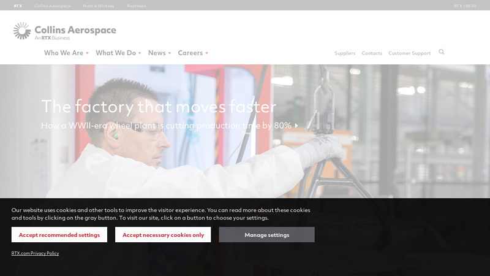Click the RTX stock price ticker
The image size is (490, 276).
[465, 6]
